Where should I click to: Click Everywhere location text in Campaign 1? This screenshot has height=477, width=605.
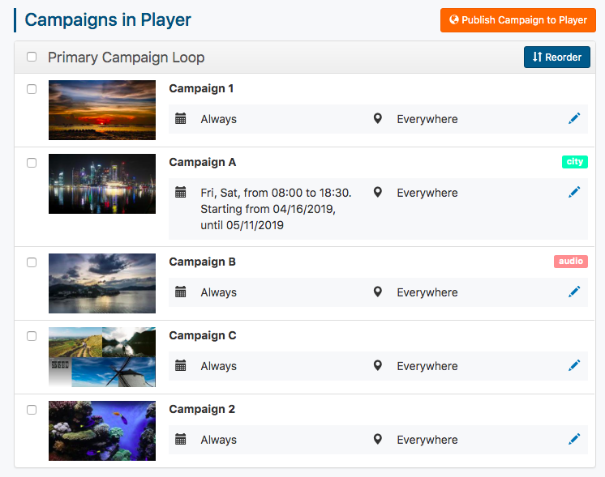(x=427, y=119)
